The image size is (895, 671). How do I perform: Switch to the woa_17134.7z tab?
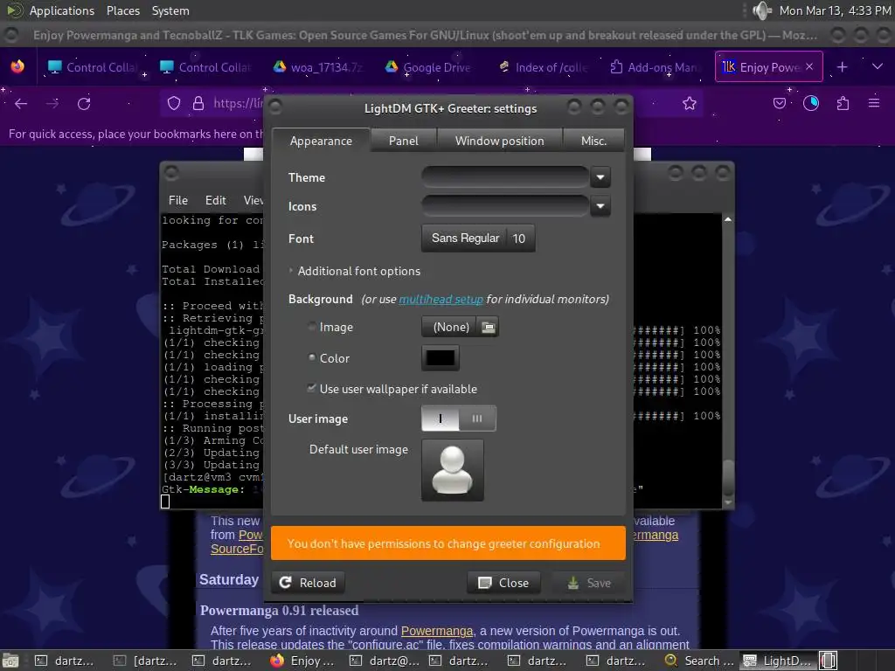[319, 67]
